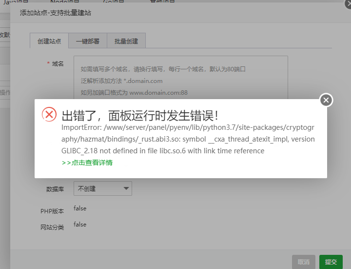
Task: Click the 域名 field label
Action: click(58, 64)
